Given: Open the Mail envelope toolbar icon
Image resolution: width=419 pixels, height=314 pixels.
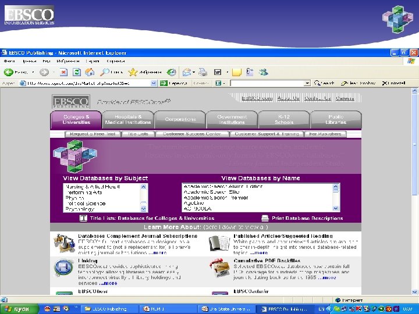Looking at the screenshot, I should [187, 72].
